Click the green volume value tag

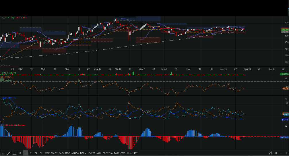[284, 74]
